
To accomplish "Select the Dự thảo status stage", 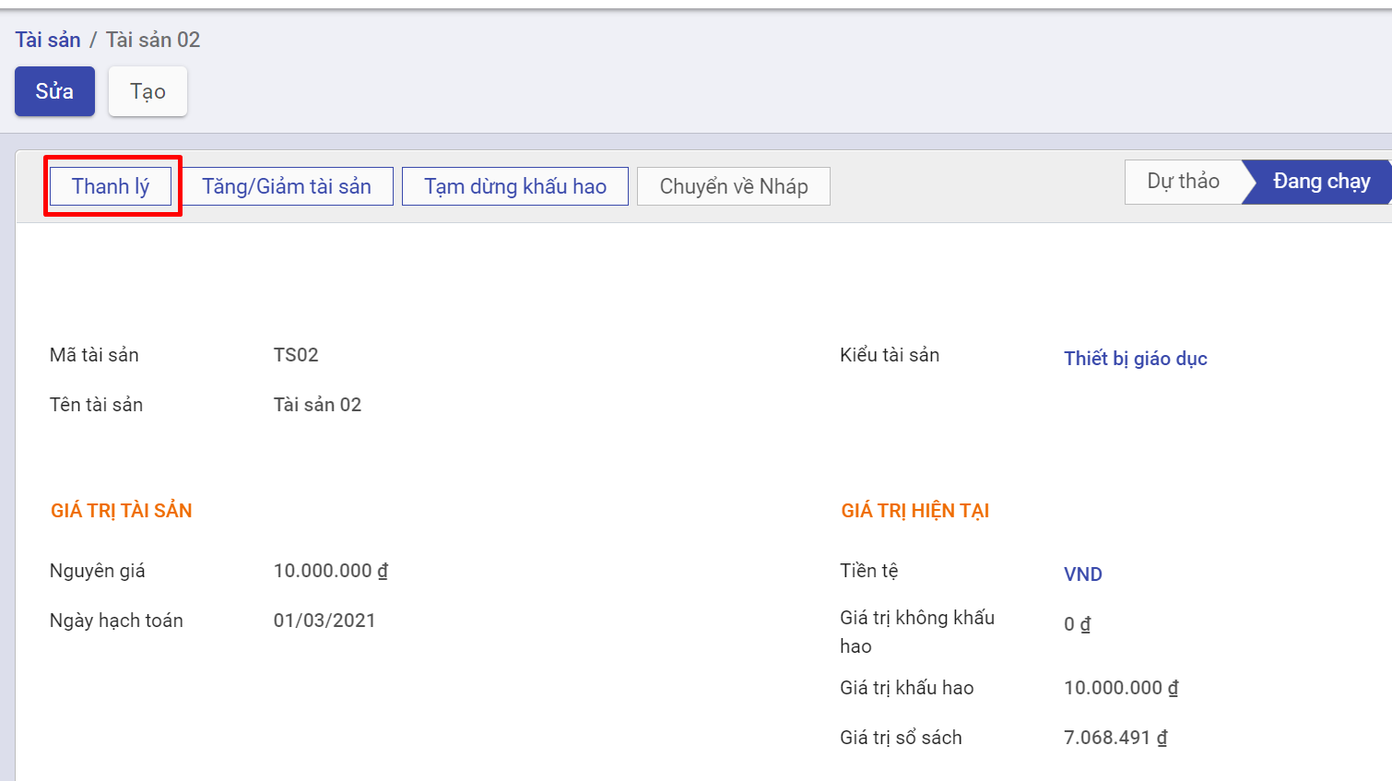I will (1183, 182).
